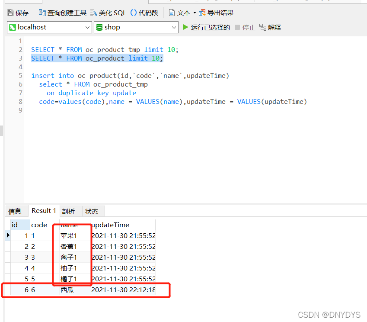The height and width of the screenshot is (322, 367).
Task: Click the insert into oc_product line
Action: coord(130,76)
